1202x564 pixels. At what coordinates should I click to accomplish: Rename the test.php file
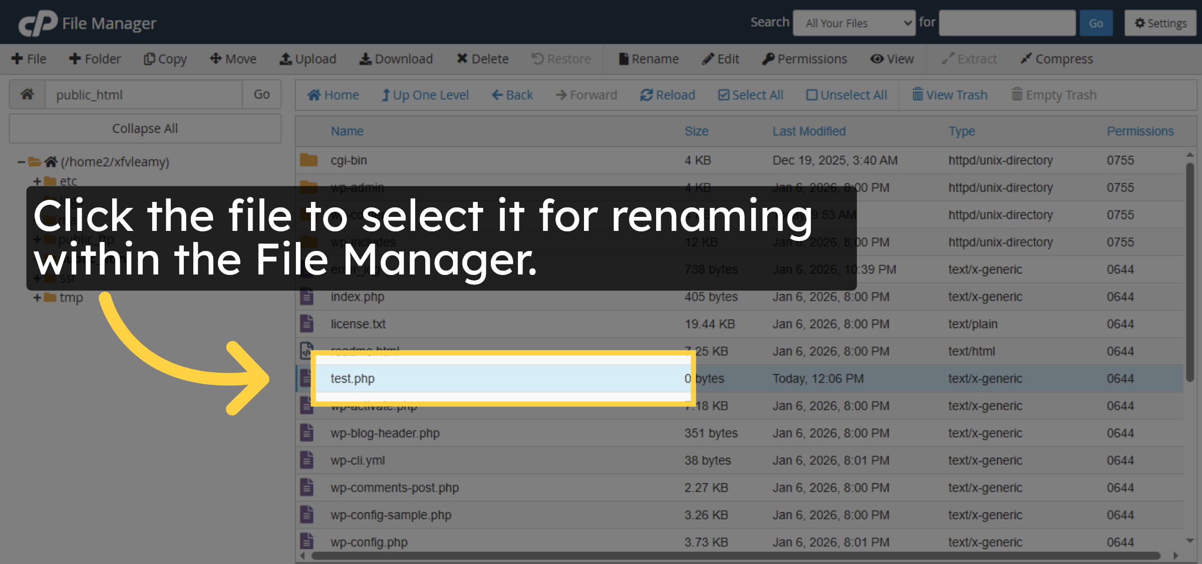(x=649, y=59)
